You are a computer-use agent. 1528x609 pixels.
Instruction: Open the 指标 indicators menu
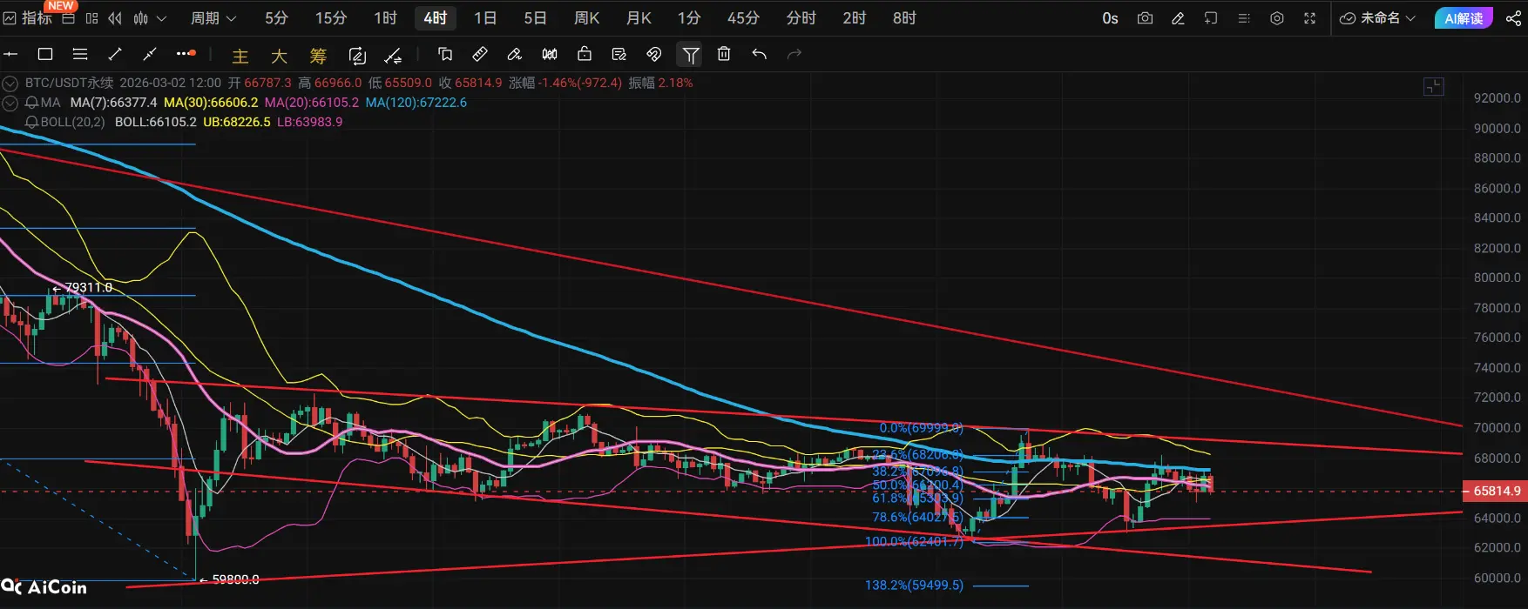(28, 18)
